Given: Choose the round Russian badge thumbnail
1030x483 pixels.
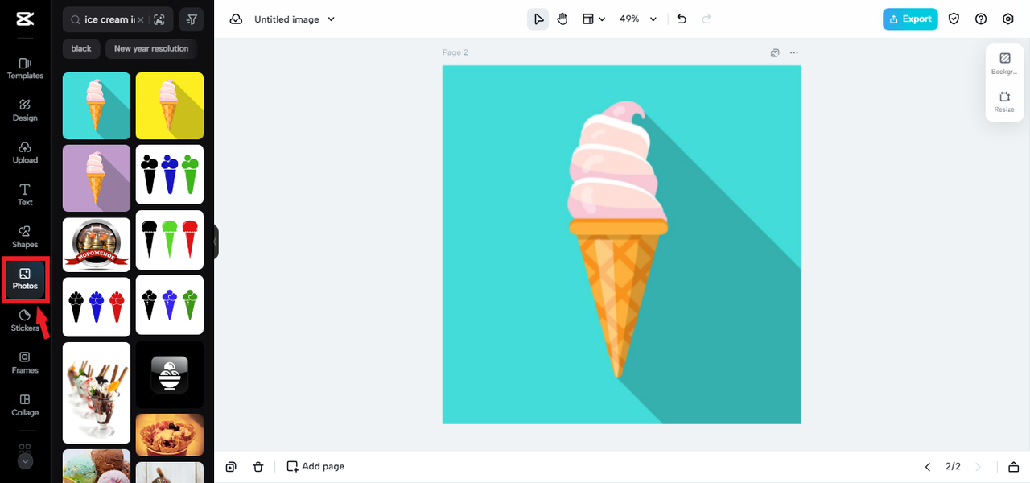Looking at the screenshot, I should point(97,245).
